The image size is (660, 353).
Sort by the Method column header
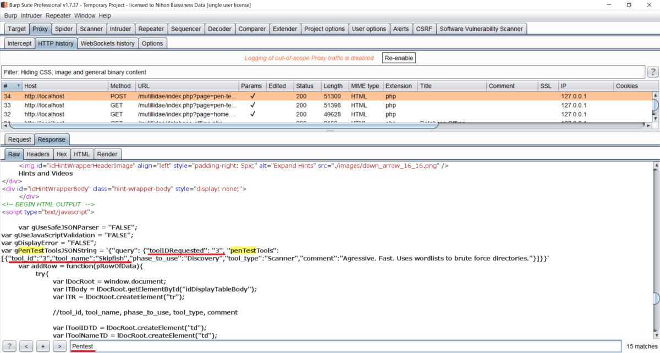pyautogui.click(x=122, y=86)
